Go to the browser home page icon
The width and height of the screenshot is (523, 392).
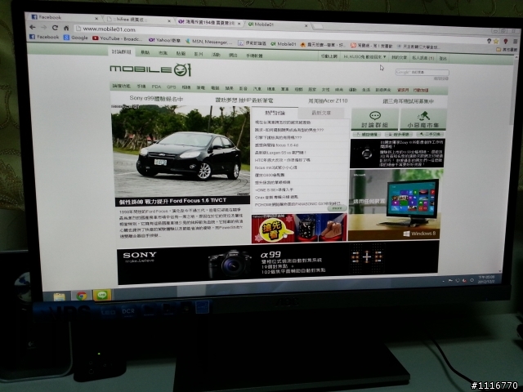66,28
